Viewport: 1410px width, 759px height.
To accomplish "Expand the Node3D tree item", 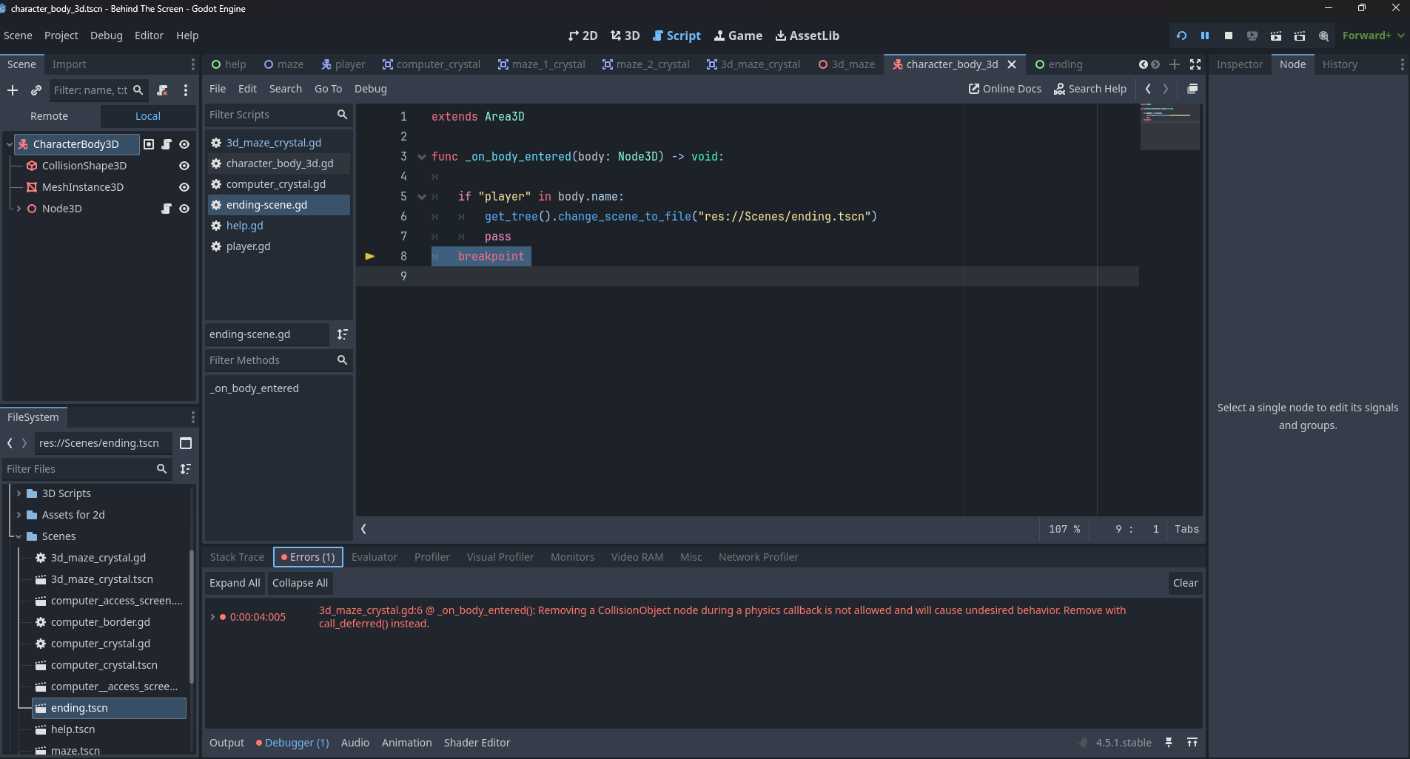I will coord(19,209).
